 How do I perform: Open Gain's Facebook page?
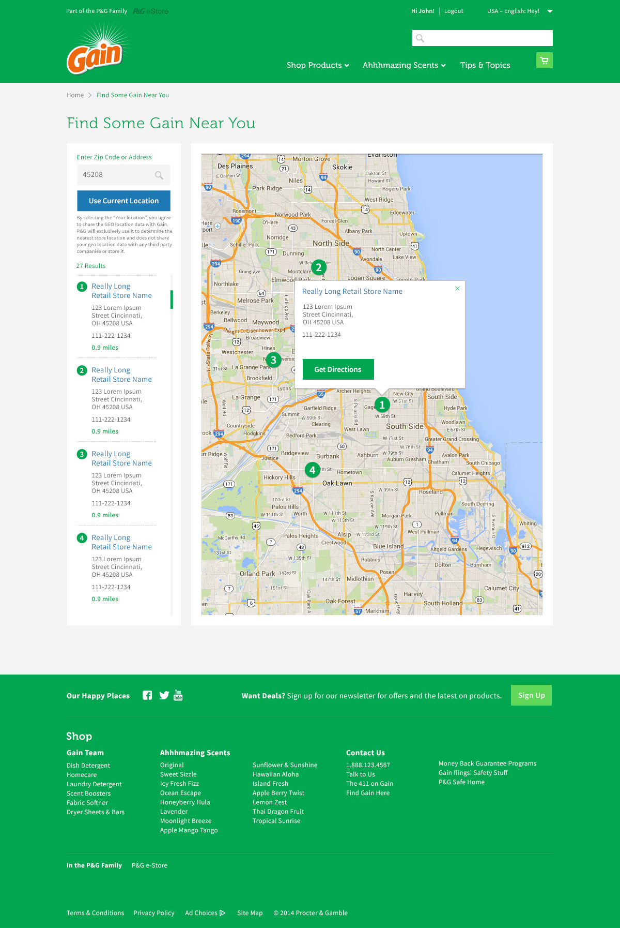pos(147,696)
